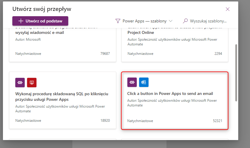Select the 'wysyłaj wiadomość e-mail' template by Microsoft
Screen dimensions: 250x148
39,32
